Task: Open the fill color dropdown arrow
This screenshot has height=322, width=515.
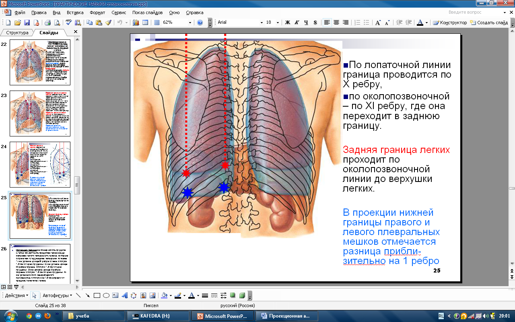Action: click(x=170, y=295)
